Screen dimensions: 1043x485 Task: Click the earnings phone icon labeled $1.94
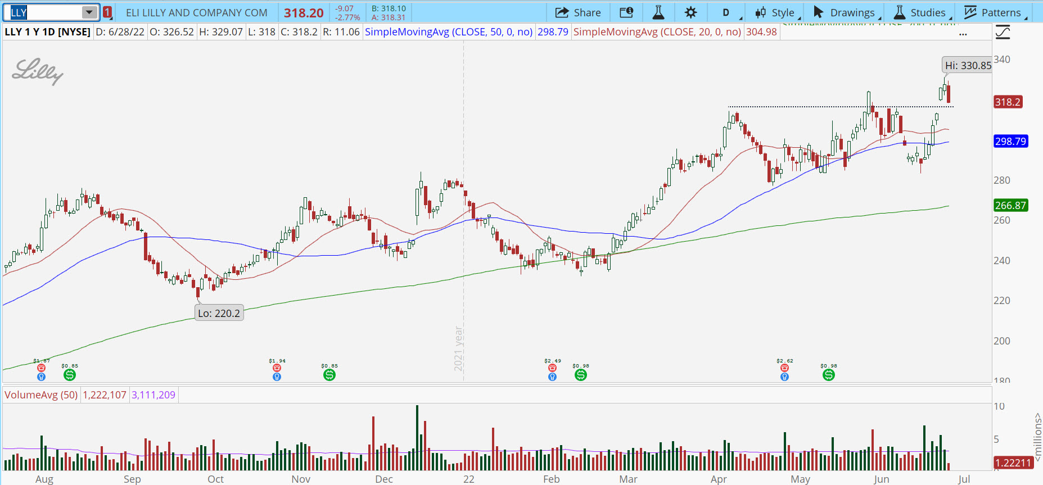[x=277, y=368]
